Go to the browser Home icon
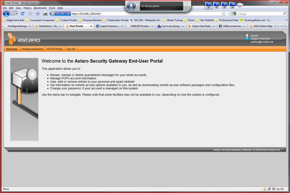 (x=38, y=14)
